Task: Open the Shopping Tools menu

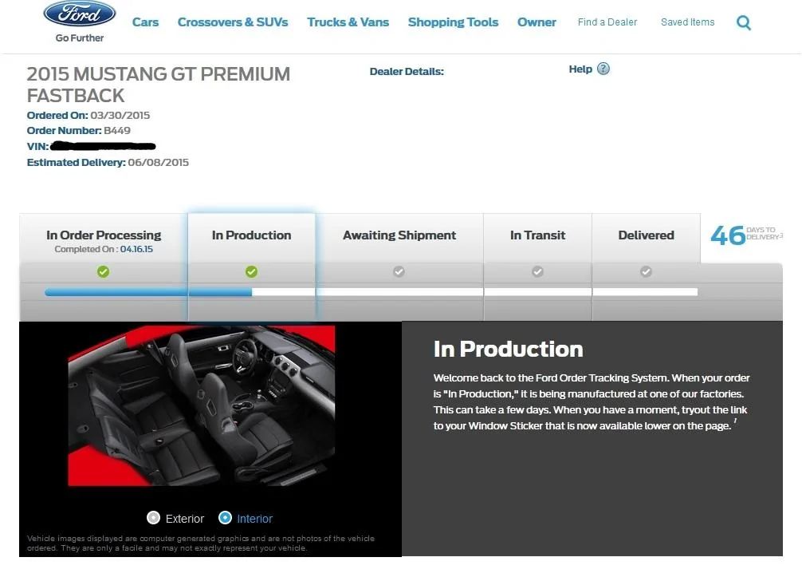Action: pos(453,22)
